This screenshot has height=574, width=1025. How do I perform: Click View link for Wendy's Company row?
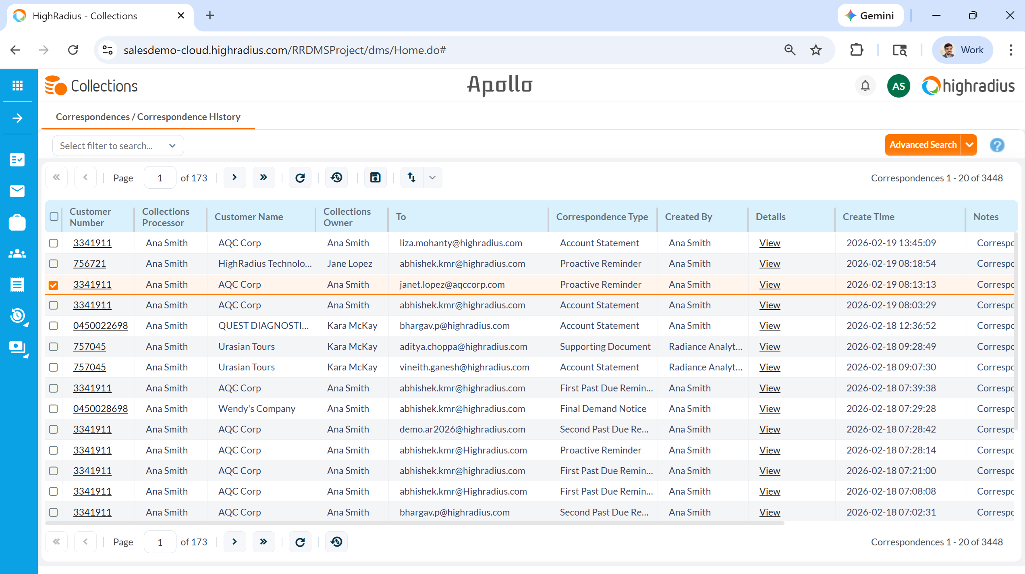pyautogui.click(x=770, y=409)
